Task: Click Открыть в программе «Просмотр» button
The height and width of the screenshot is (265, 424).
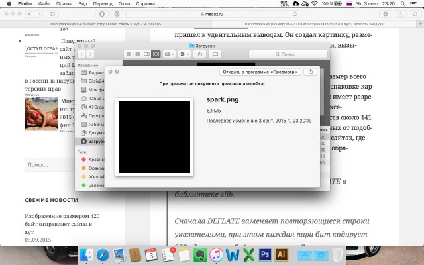Action: click(260, 72)
